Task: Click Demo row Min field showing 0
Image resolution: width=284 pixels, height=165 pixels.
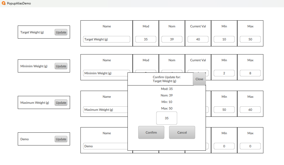Action: click(224, 146)
